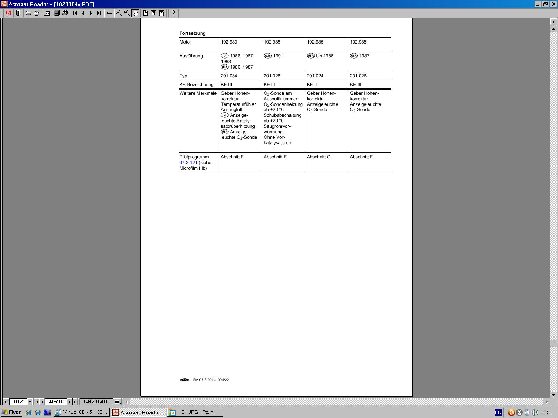Set Fit Page view
The height and width of the screenshot is (418, 558).
pos(153,13)
